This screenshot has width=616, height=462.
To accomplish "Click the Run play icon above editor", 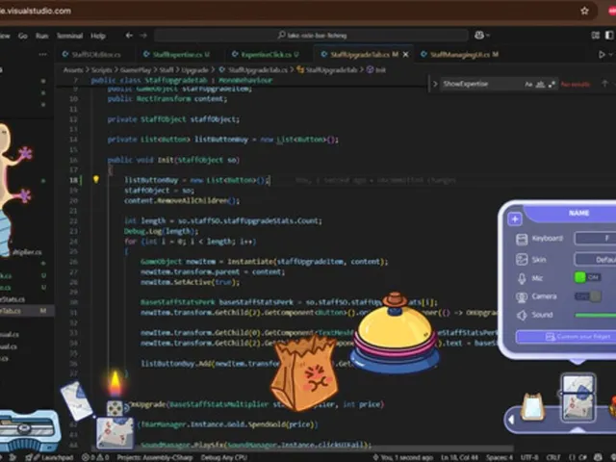I will (602, 55).
